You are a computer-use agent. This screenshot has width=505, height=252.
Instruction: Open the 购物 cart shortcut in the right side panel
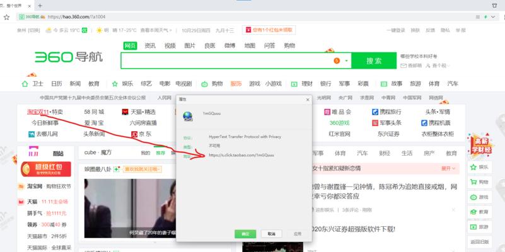click(480, 182)
